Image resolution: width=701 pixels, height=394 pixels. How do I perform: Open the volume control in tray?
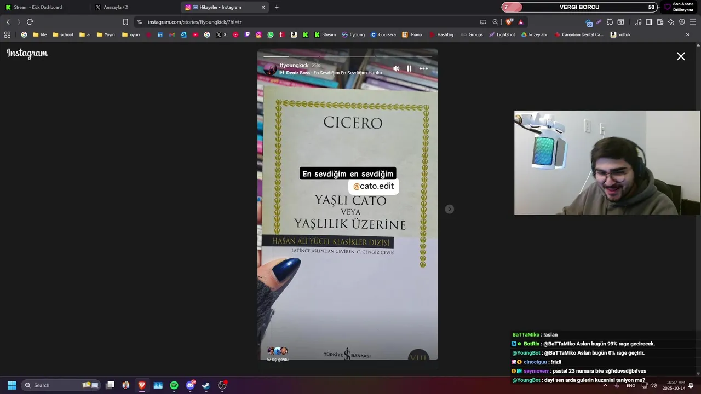pos(653,385)
